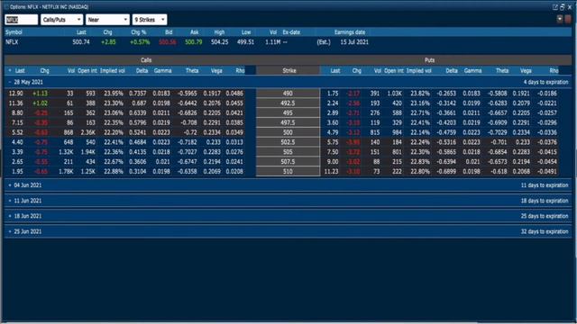Click call open interest 2.36K
Image resolution: width=577 pixels, height=324 pixels.
[x=87, y=132]
